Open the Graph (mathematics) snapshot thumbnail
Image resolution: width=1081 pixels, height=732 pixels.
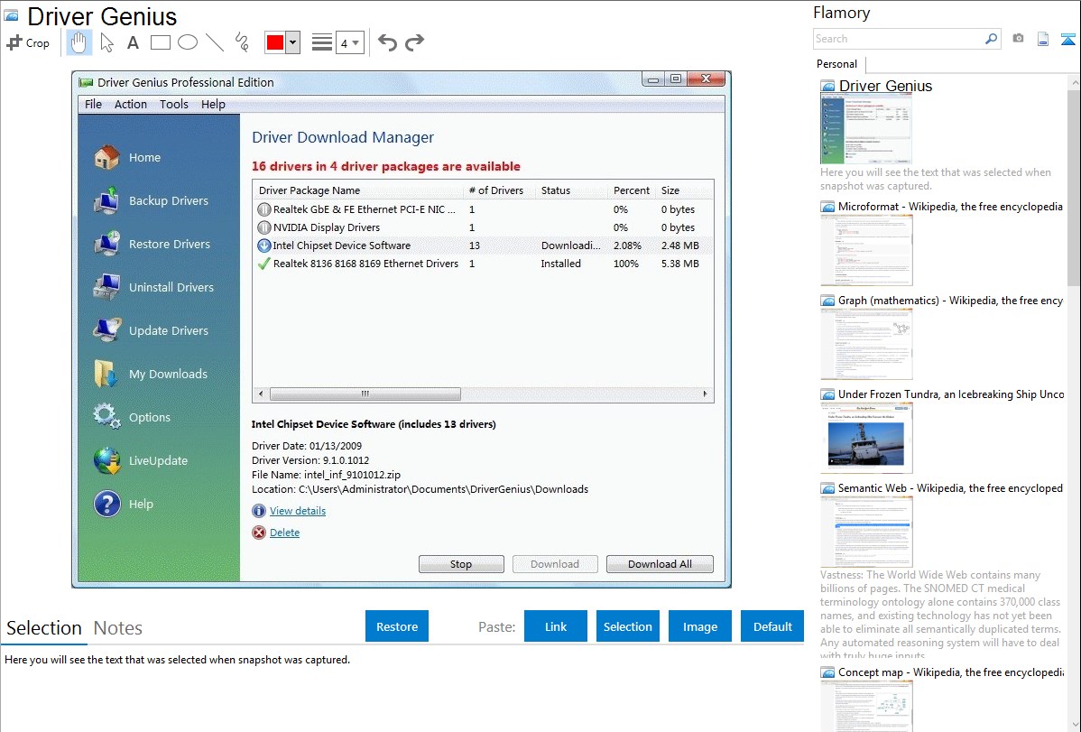tap(866, 344)
